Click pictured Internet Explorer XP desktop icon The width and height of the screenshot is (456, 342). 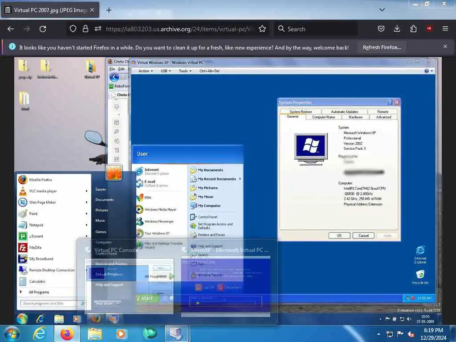pos(420,254)
